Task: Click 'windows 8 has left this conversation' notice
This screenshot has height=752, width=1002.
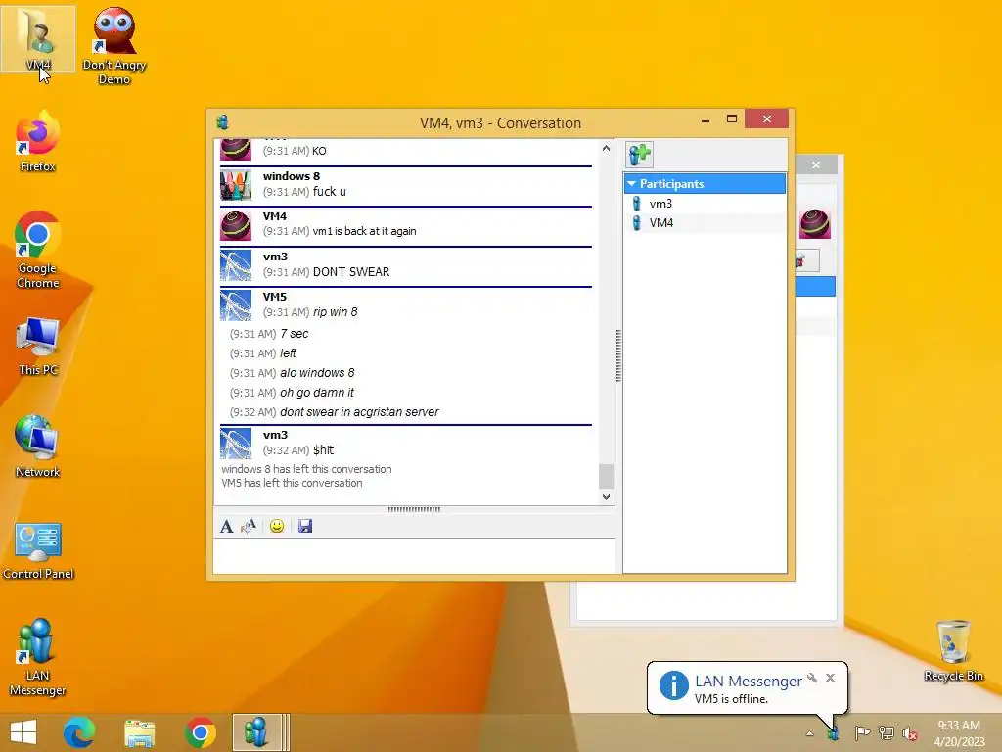Action: [x=306, y=469]
